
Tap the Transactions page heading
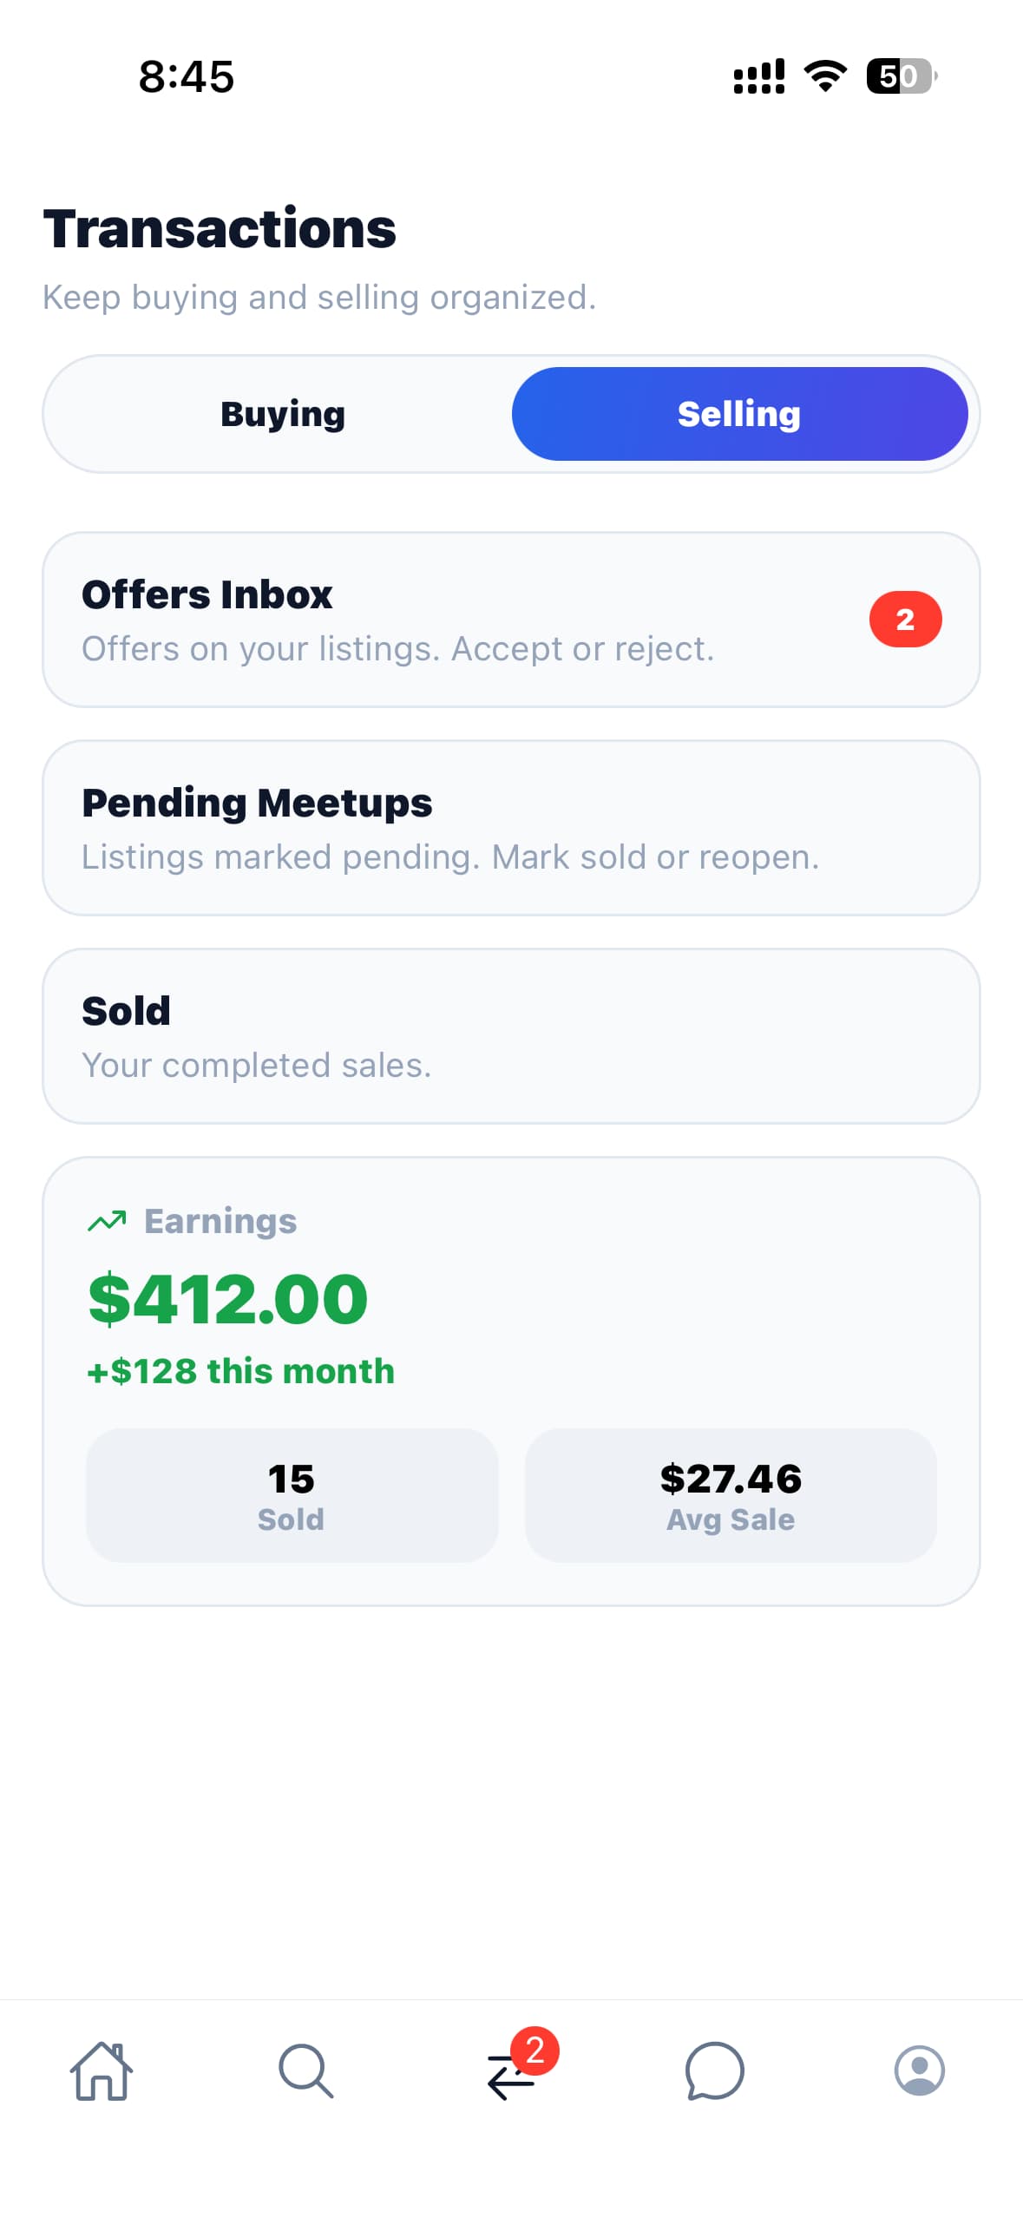220,227
